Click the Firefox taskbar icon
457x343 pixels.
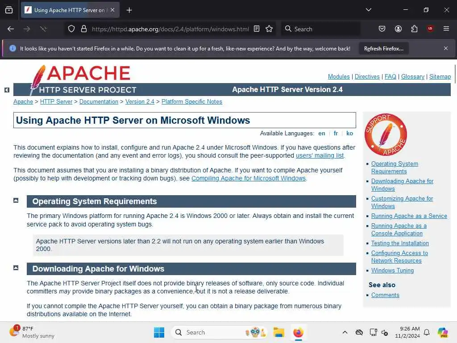pos(298,332)
